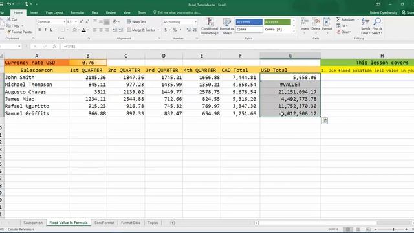Image resolution: width=414 pixels, height=233 pixels.
Task: Click the Tell me what you want search box
Action: coord(177,12)
